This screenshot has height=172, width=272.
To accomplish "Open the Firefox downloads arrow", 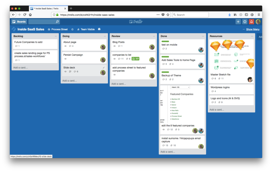I will point(229,15).
